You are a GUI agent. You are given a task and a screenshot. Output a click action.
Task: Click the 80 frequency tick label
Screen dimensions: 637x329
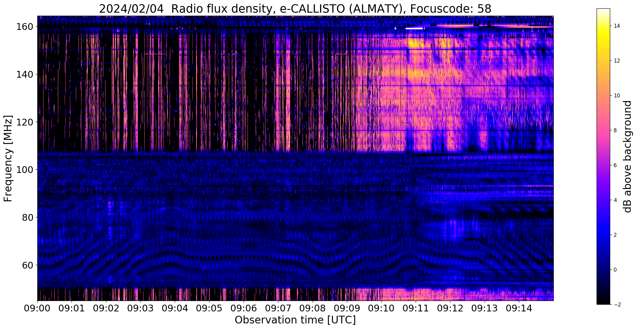[27, 217]
